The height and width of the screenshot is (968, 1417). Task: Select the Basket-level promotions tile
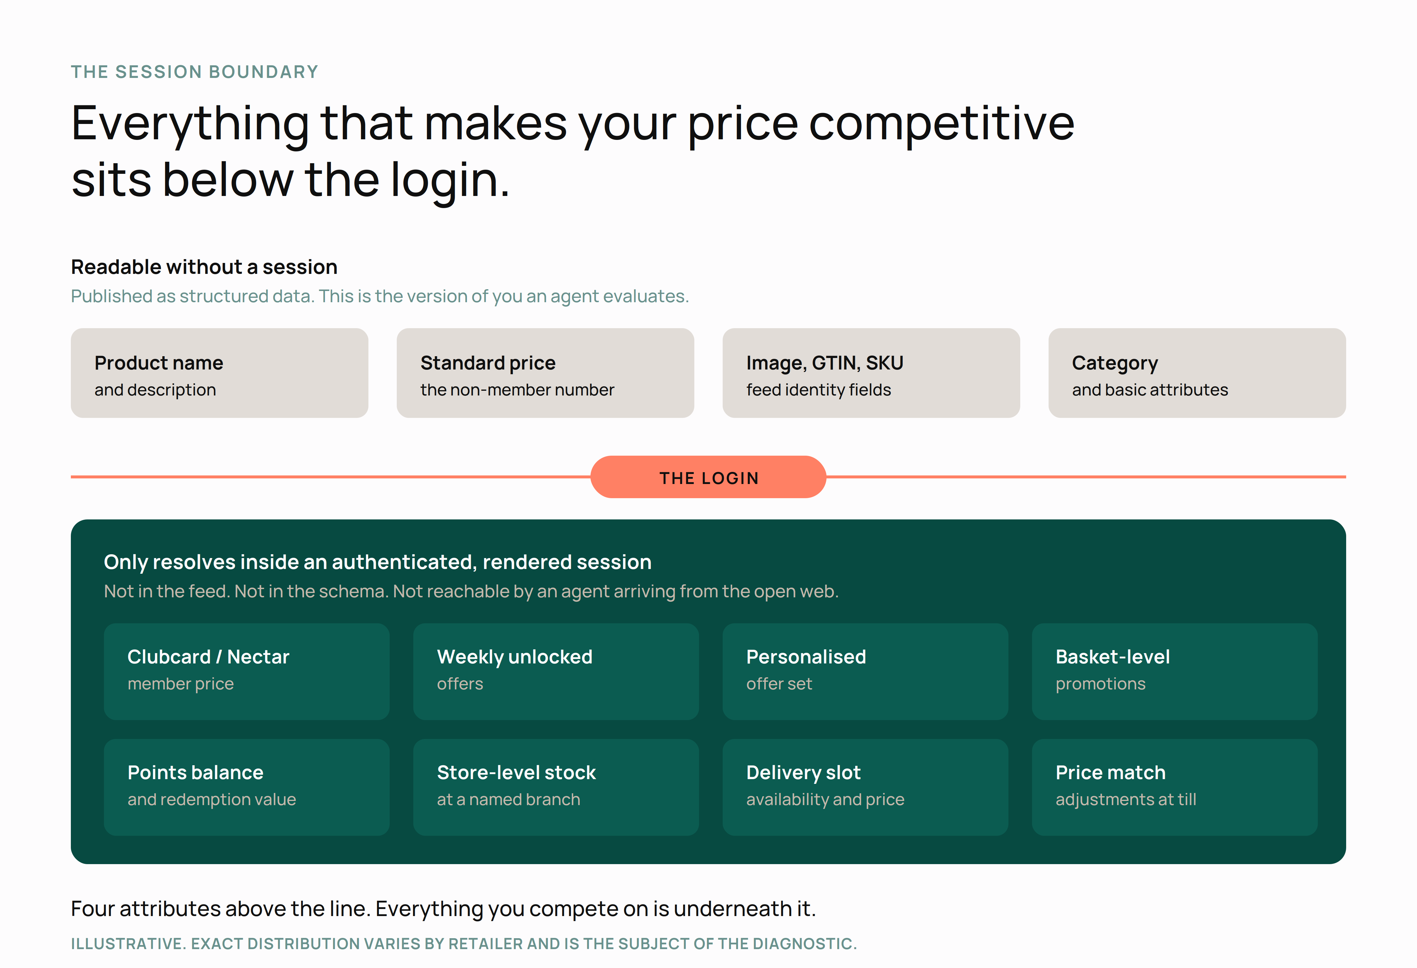pos(1175,672)
